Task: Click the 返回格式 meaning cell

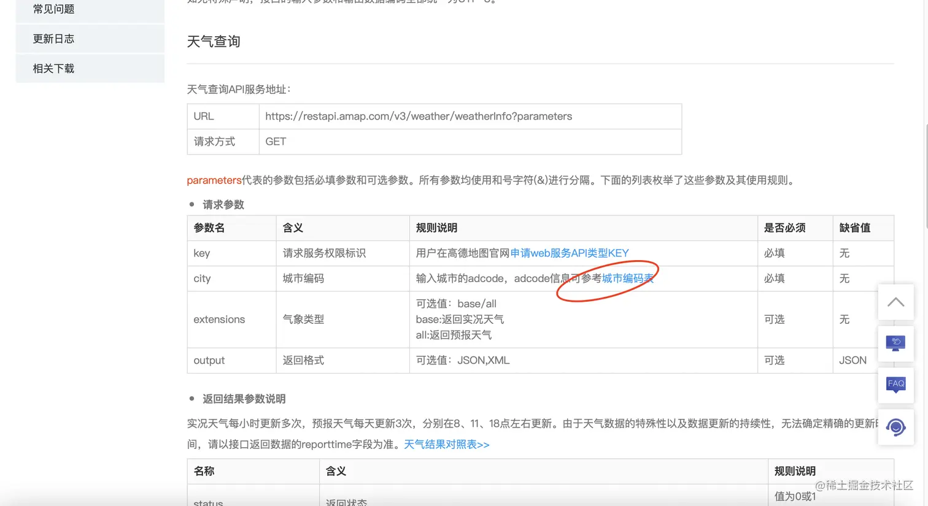Action: (342, 361)
